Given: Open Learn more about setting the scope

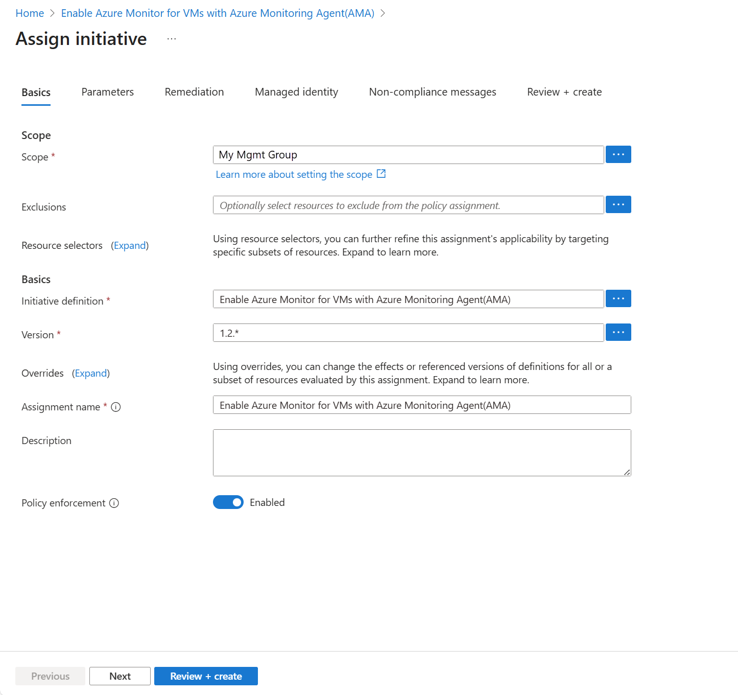Looking at the screenshot, I should 294,175.
